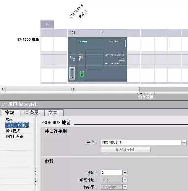
Task: Select 硬件标识符 in the navigation tree
Action: coord(14,136)
